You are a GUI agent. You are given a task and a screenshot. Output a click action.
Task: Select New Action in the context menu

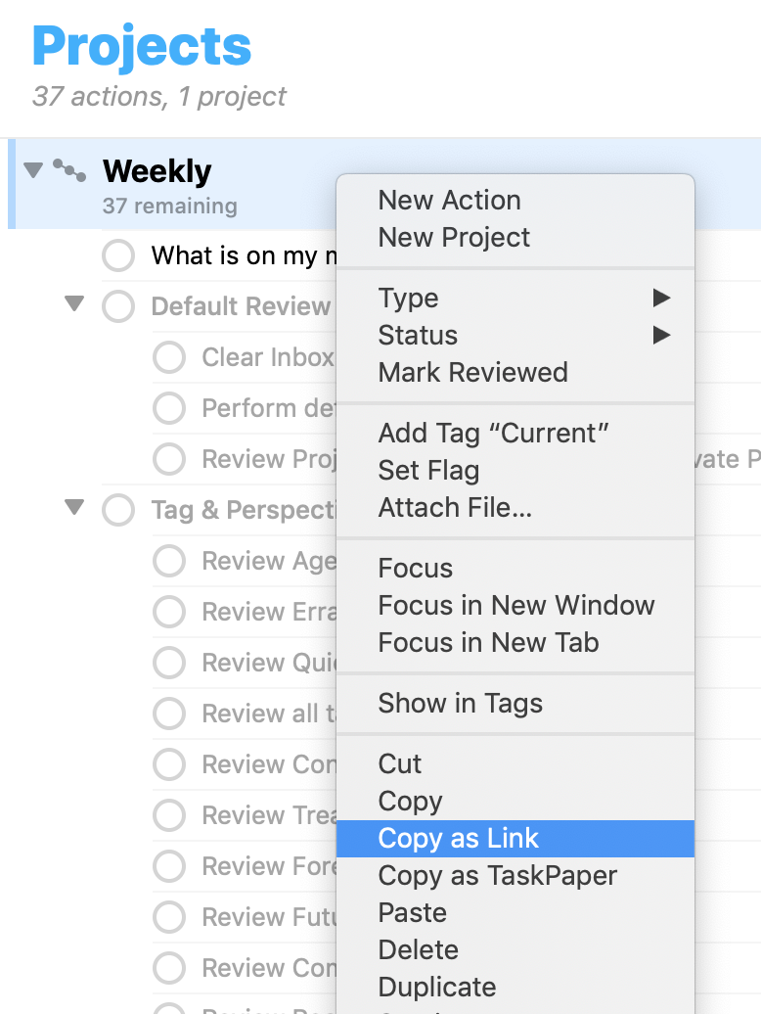click(449, 201)
